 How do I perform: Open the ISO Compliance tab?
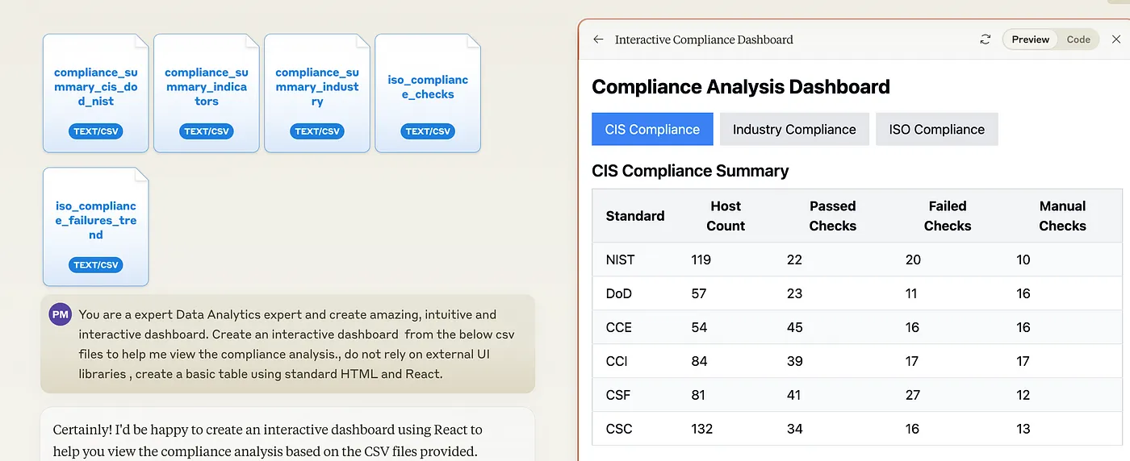pyautogui.click(x=936, y=130)
